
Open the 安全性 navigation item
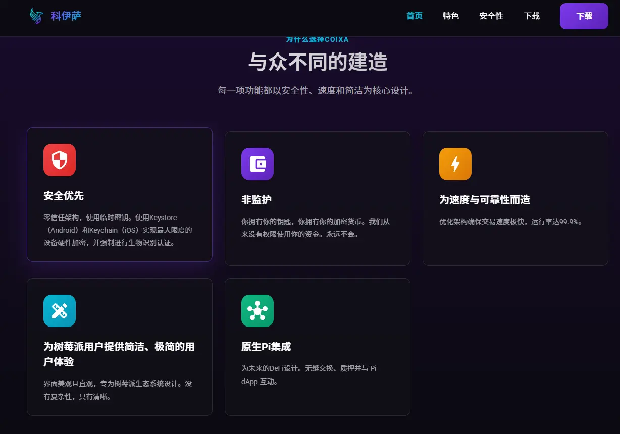point(491,16)
